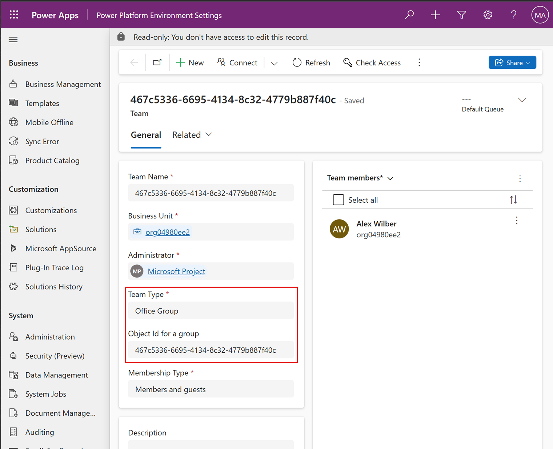This screenshot has width=553, height=449.
Task: Click the Document Management icon
Action: [13, 413]
